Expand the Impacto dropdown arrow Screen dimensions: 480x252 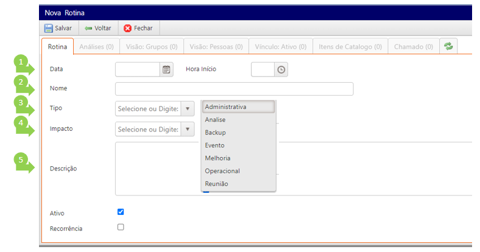[188, 129]
